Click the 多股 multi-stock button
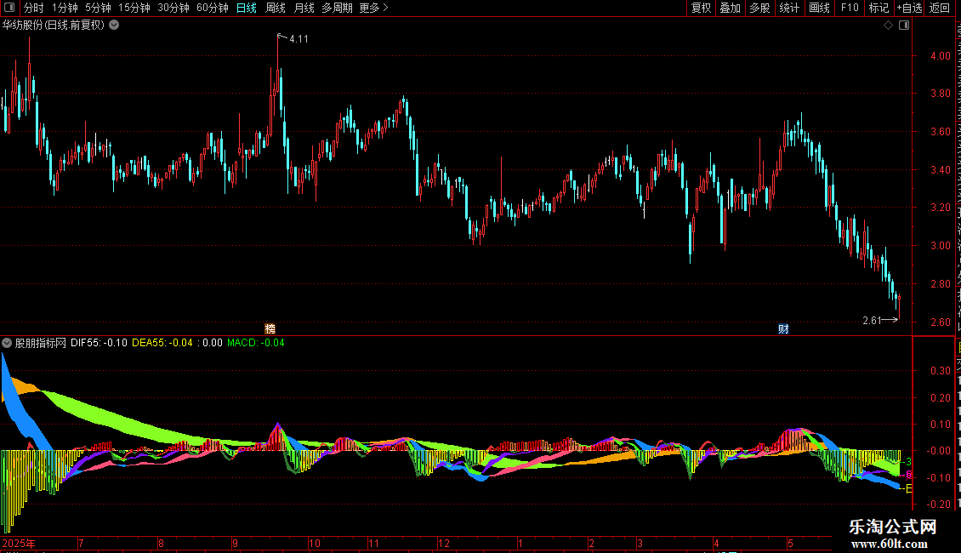Image resolution: width=961 pixels, height=553 pixels. tap(760, 8)
